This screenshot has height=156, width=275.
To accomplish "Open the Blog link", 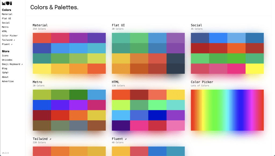I will click(5, 68).
